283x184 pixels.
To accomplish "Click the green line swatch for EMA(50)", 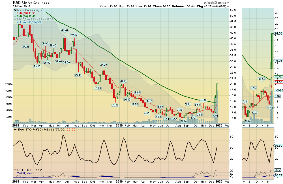I will click(15, 16).
